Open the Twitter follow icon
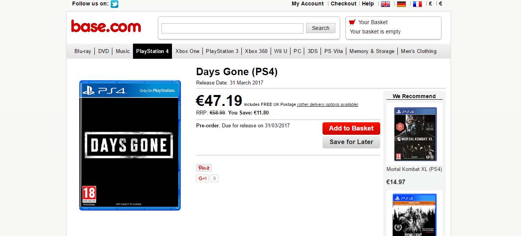This screenshot has width=521, height=236. pyautogui.click(x=114, y=4)
